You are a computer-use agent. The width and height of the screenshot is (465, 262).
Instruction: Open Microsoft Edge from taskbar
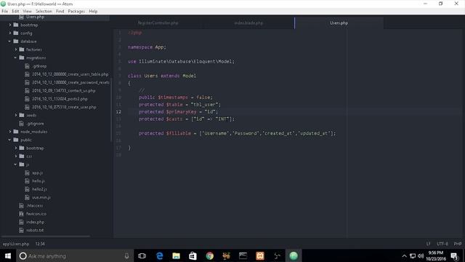[160, 255]
